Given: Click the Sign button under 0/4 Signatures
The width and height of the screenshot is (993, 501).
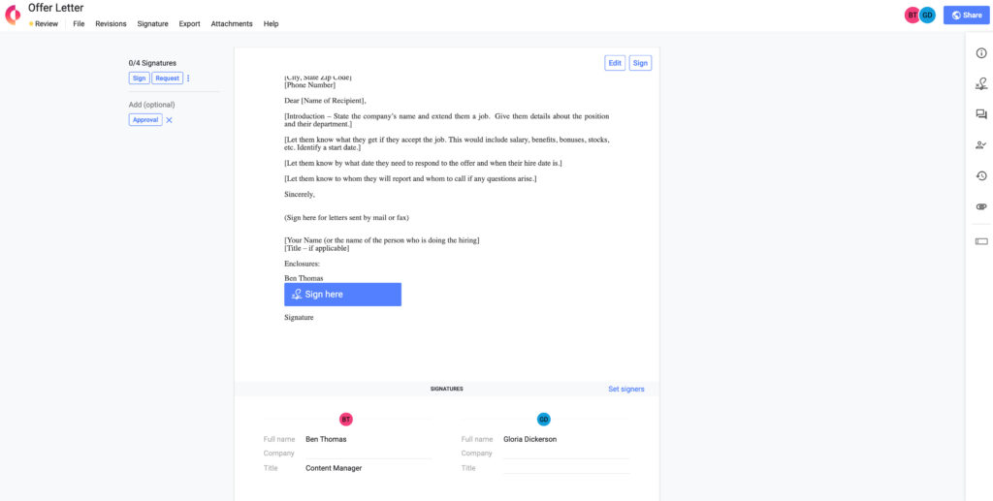Looking at the screenshot, I should tap(140, 78).
